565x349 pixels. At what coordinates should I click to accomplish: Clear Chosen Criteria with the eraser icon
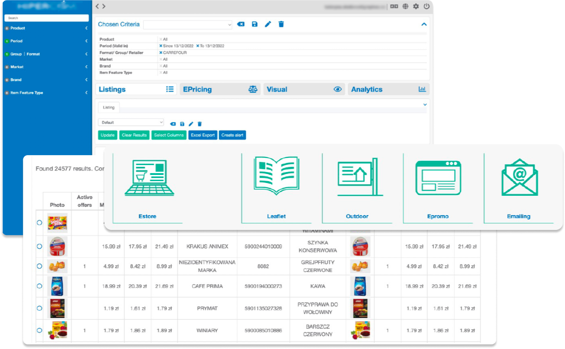pos(241,24)
